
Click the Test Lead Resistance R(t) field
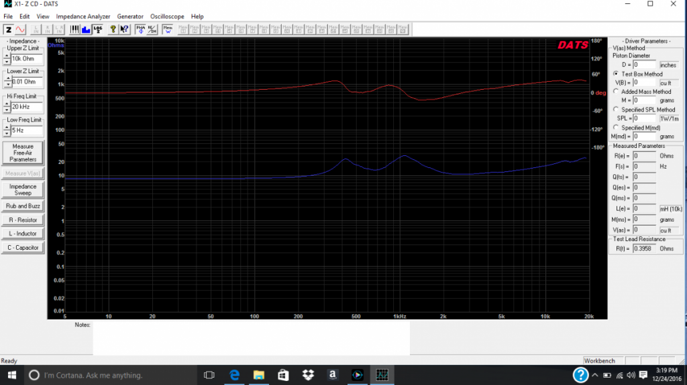click(x=644, y=248)
